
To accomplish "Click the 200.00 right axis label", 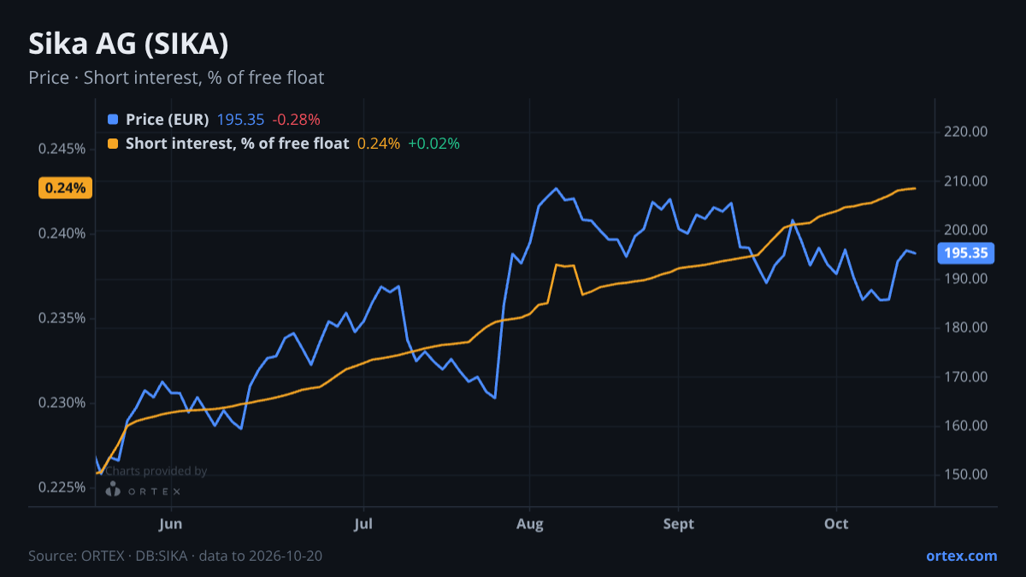I will pyautogui.click(x=967, y=230).
